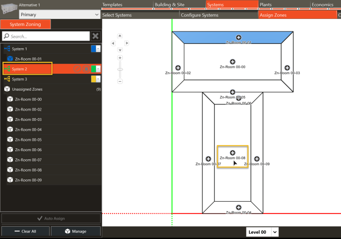Click the System Zoning button
The height and width of the screenshot is (239, 341).
point(26,25)
